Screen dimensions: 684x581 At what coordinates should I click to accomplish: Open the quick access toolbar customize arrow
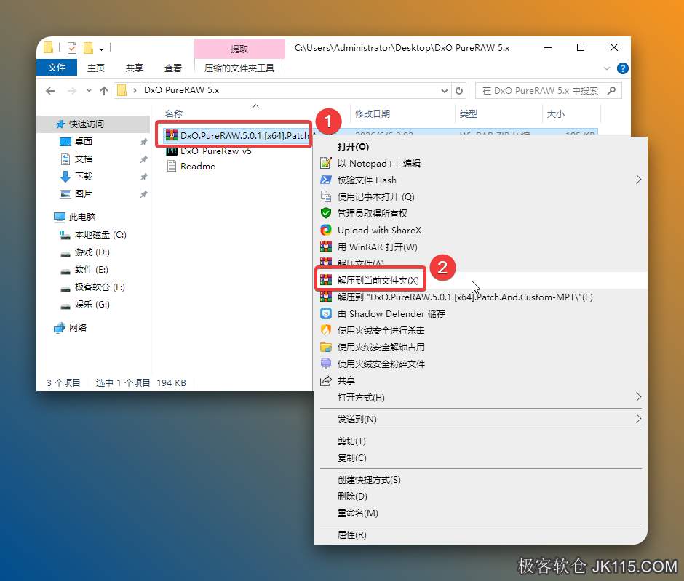(101, 49)
